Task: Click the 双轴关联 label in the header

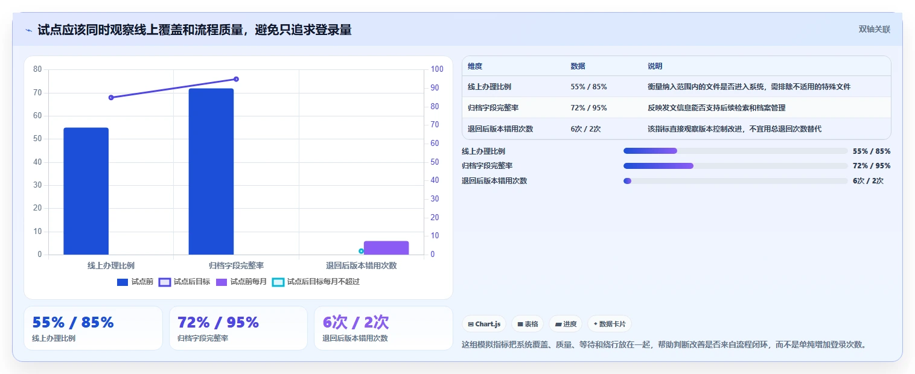Action: pyautogui.click(x=875, y=29)
